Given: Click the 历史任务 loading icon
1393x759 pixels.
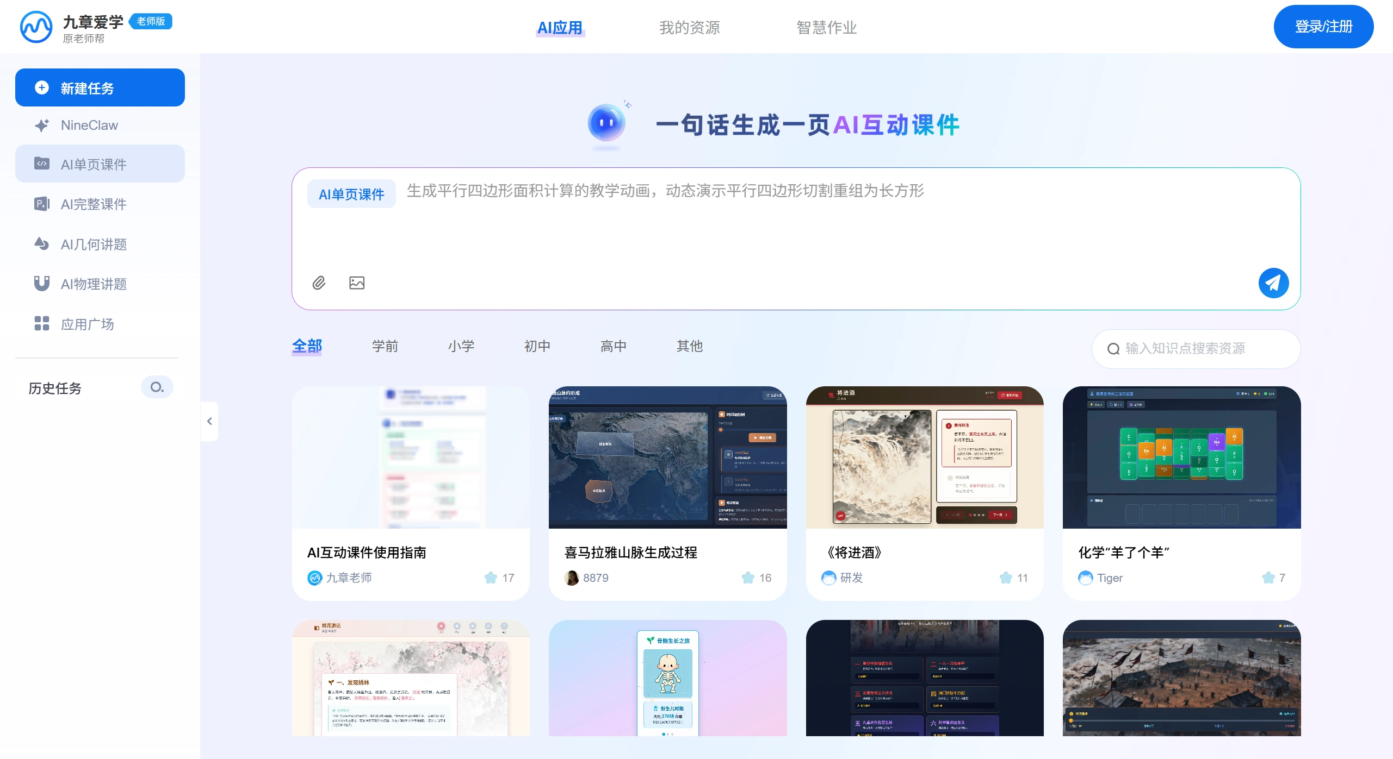Looking at the screenshot, I should [x=157, y=387].
